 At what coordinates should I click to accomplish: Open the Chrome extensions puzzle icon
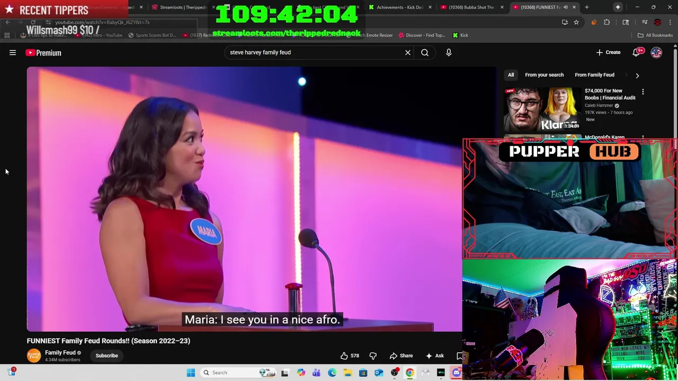coord(607,22)
